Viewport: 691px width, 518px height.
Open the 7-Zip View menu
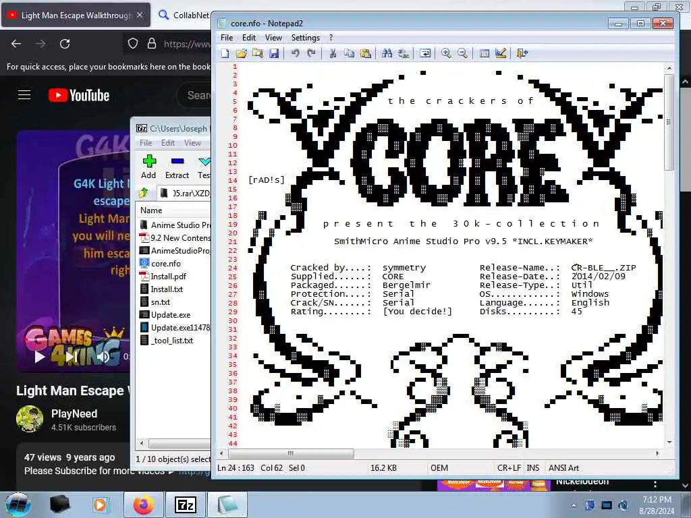192,143
